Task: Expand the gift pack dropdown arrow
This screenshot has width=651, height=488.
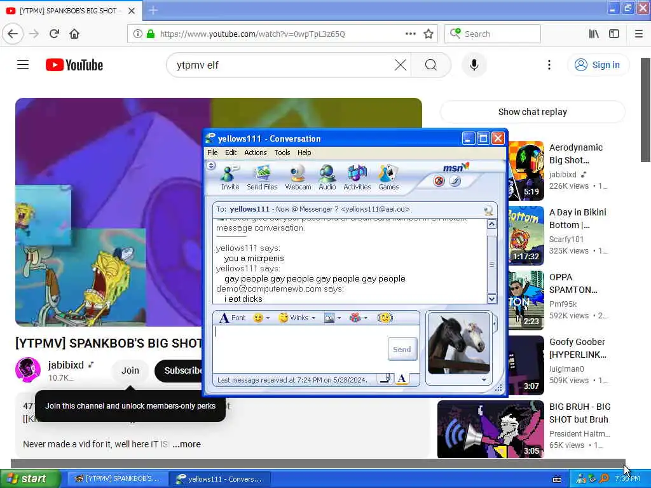Action: [366, 318]
